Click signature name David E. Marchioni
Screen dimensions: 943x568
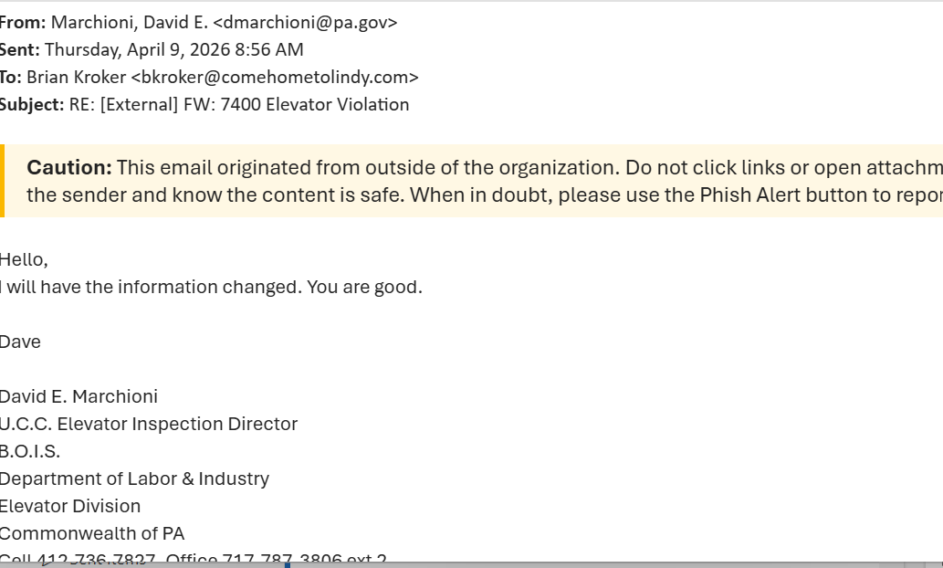(79, 397)
